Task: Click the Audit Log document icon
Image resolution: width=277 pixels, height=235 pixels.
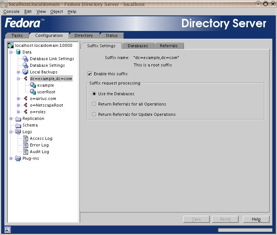Action: [25, 152]
